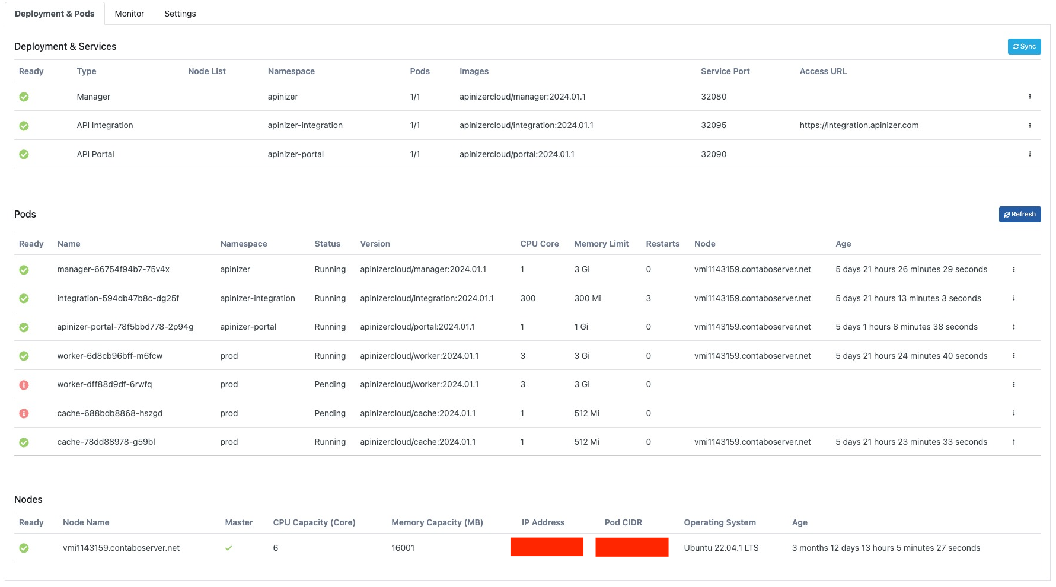This screenshot has height=587, width=1056.
Task: Click warning status icon for worker-dff88d9df-6rwfq
Action: (24, 385)
